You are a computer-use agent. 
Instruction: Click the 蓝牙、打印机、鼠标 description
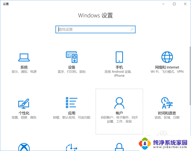(x=72, y=72)
